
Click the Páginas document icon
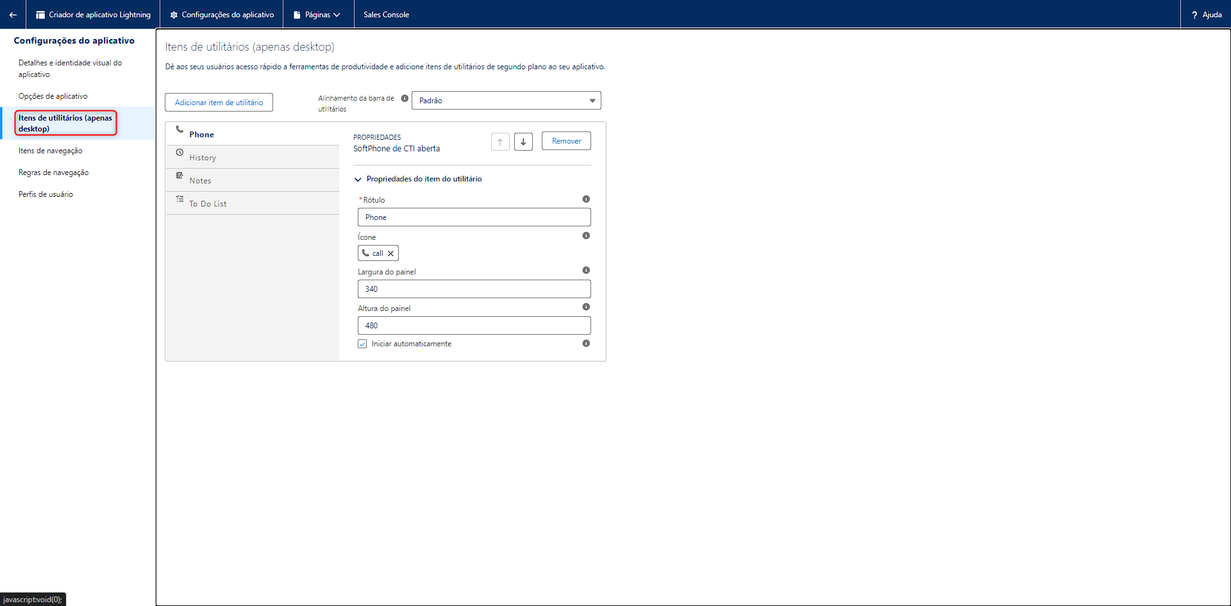coord(297,15)
